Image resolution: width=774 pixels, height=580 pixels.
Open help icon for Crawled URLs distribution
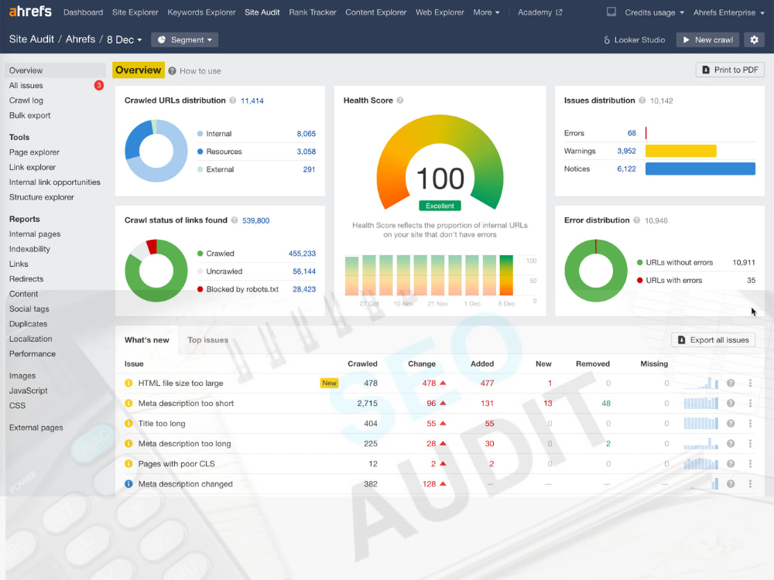232,100
